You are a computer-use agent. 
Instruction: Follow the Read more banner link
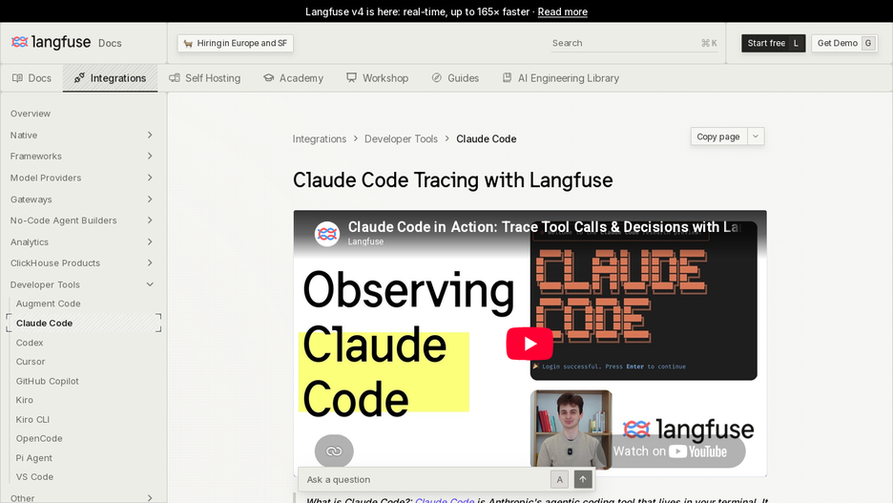pos(562,11)
